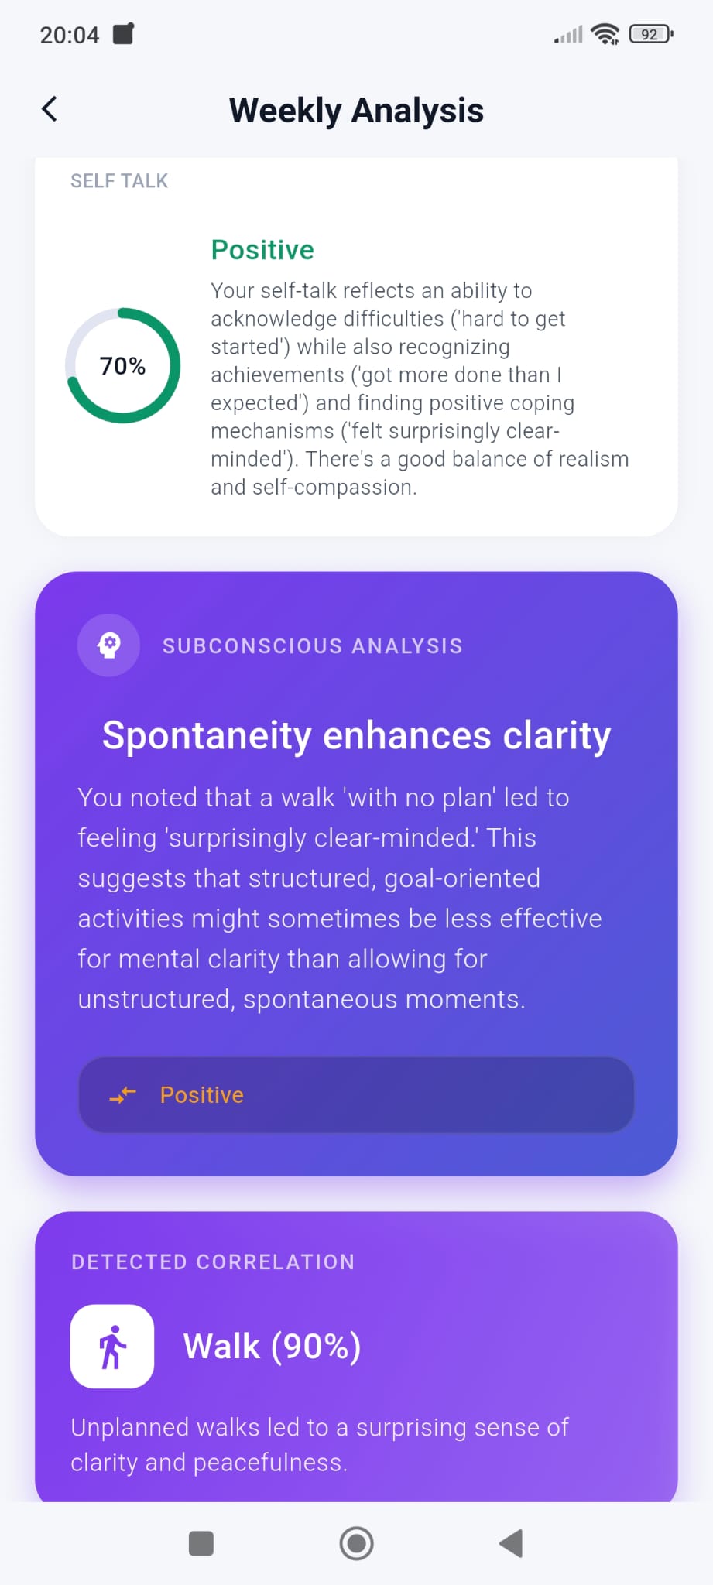Check the Wi-Fi status icon

coord(605,33)
